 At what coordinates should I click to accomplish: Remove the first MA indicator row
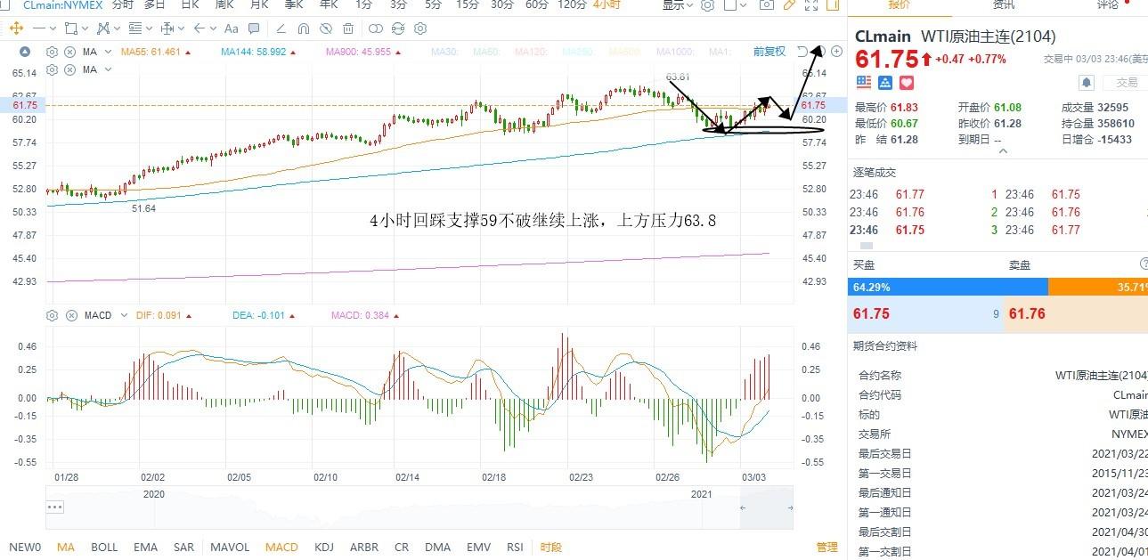(69, 52)
